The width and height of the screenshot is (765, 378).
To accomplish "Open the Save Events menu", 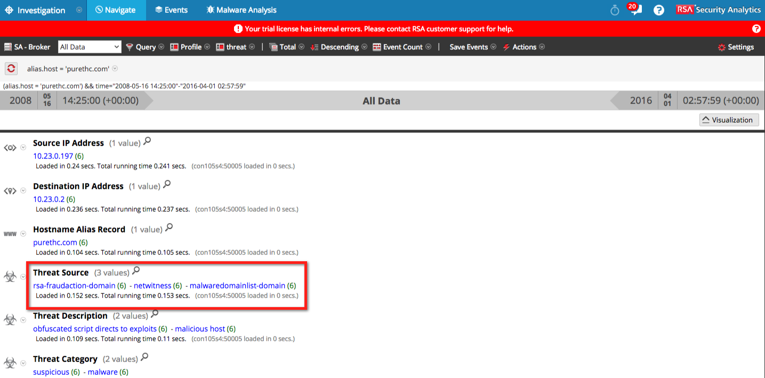I will point(473,47).
